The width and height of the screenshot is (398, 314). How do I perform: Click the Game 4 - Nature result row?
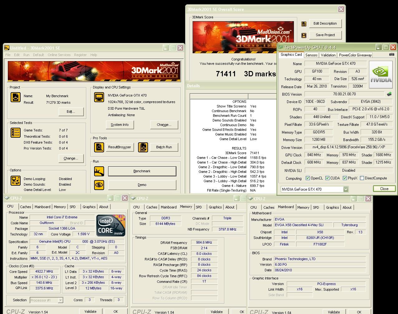pos(231,186)
